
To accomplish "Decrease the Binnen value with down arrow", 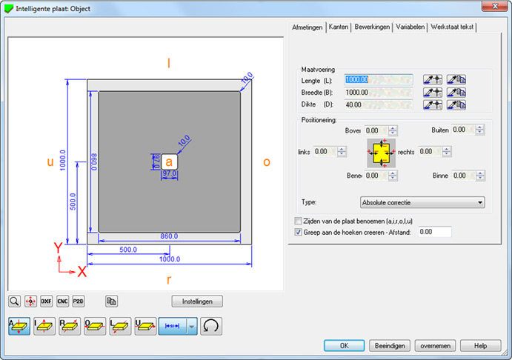I will tap(480, 179).
